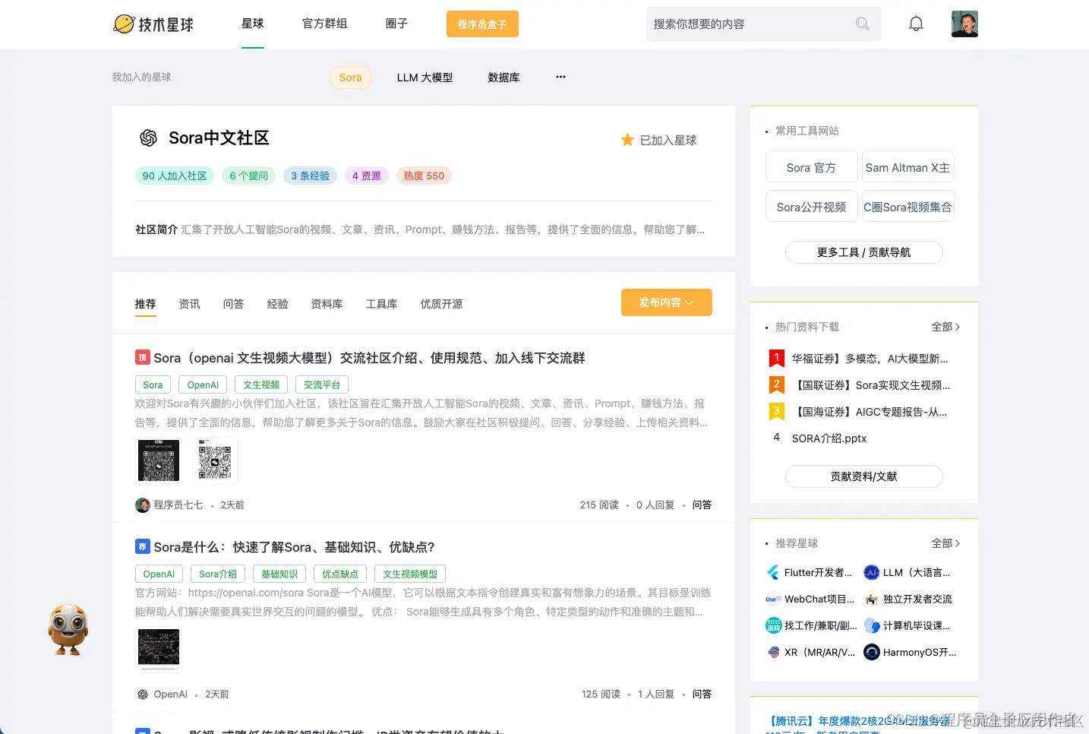Screen dimensions: 1089x734
Task: Click the 3 条经验 stat badge
Action: click(x=311, y=176)
